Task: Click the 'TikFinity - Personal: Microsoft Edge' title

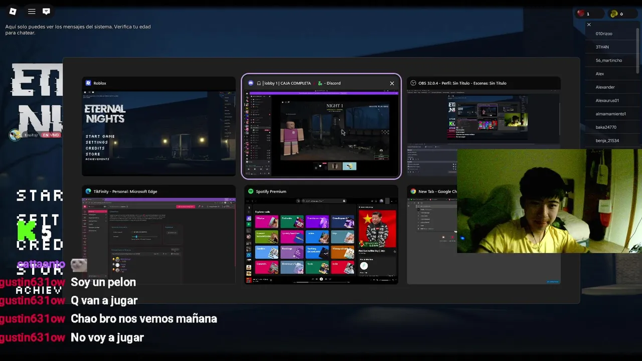Action: point(125,192)
